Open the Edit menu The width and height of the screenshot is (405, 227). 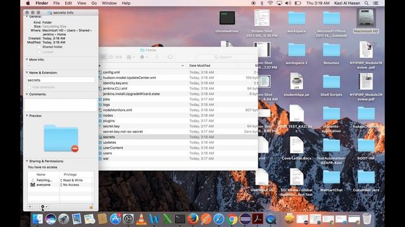pos(68,3)
